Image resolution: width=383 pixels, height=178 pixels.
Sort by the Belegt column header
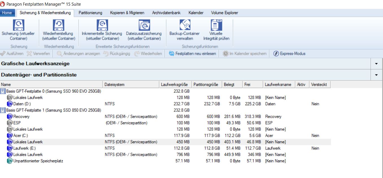(232, 84)
